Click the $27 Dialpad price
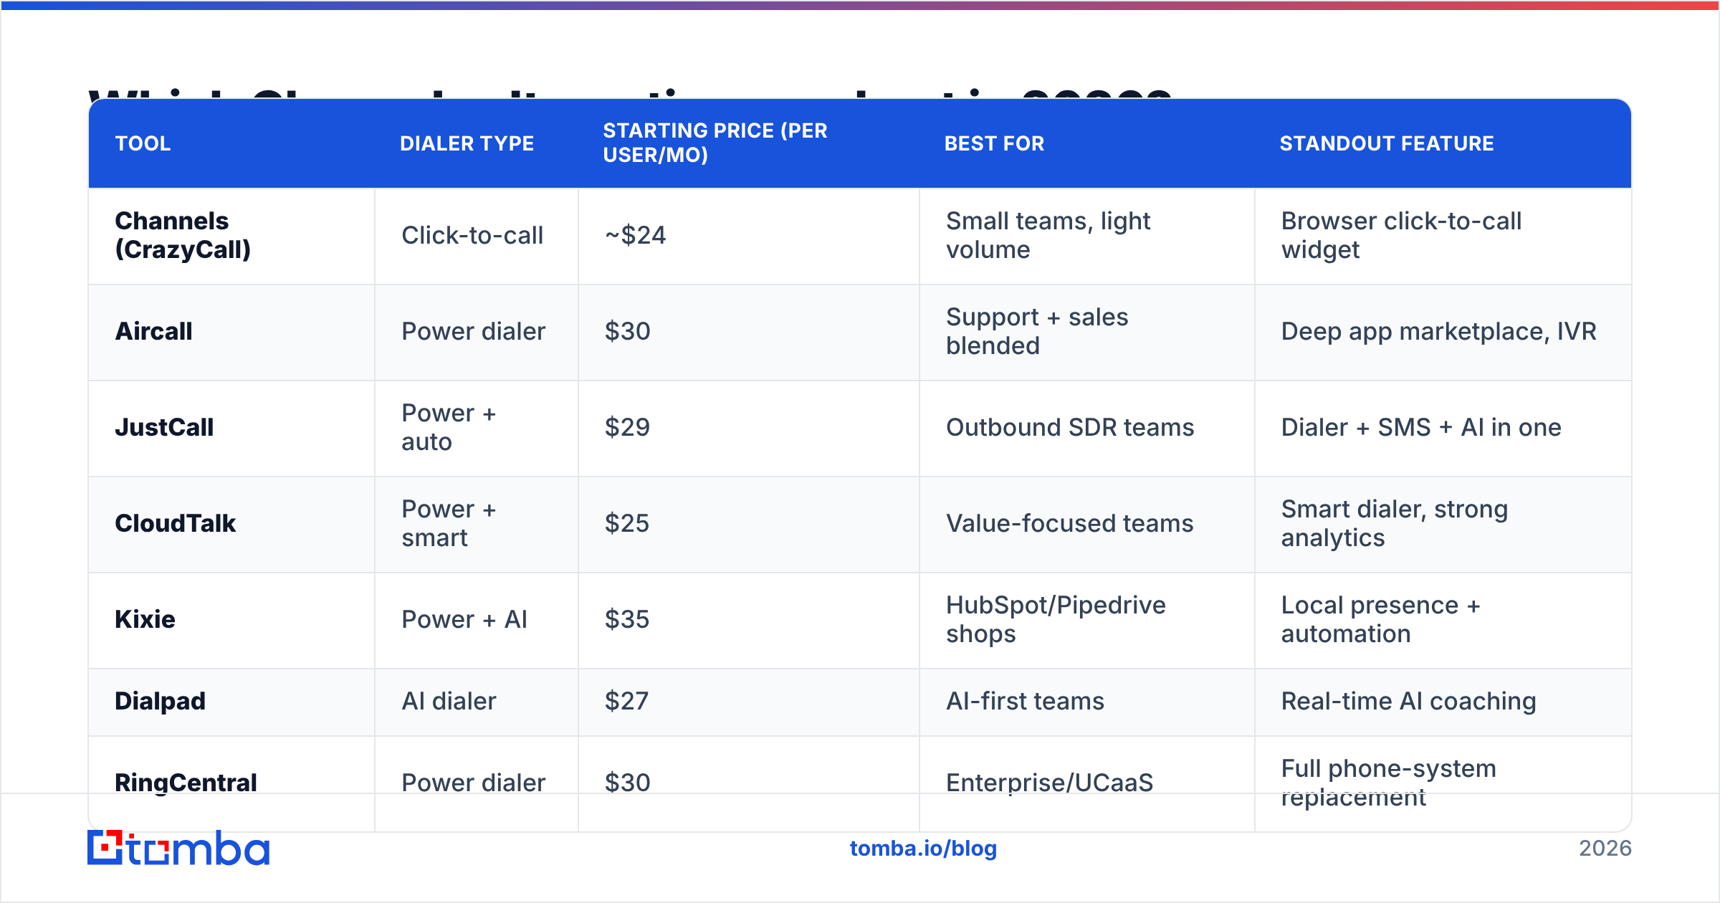1720x903 pixels. [626, 701]
